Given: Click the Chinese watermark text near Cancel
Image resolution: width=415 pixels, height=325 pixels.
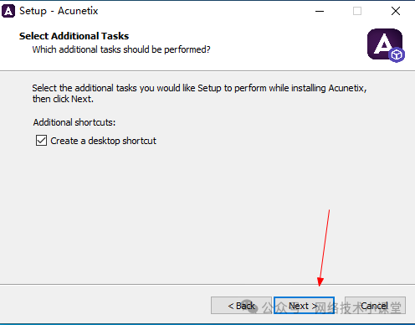Looking at the screenshot, I should click(332, 308).
